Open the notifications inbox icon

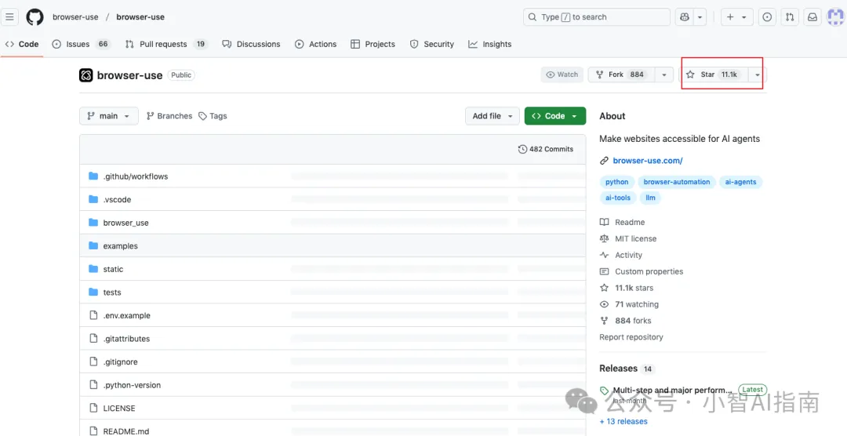(x=812, y=17)
